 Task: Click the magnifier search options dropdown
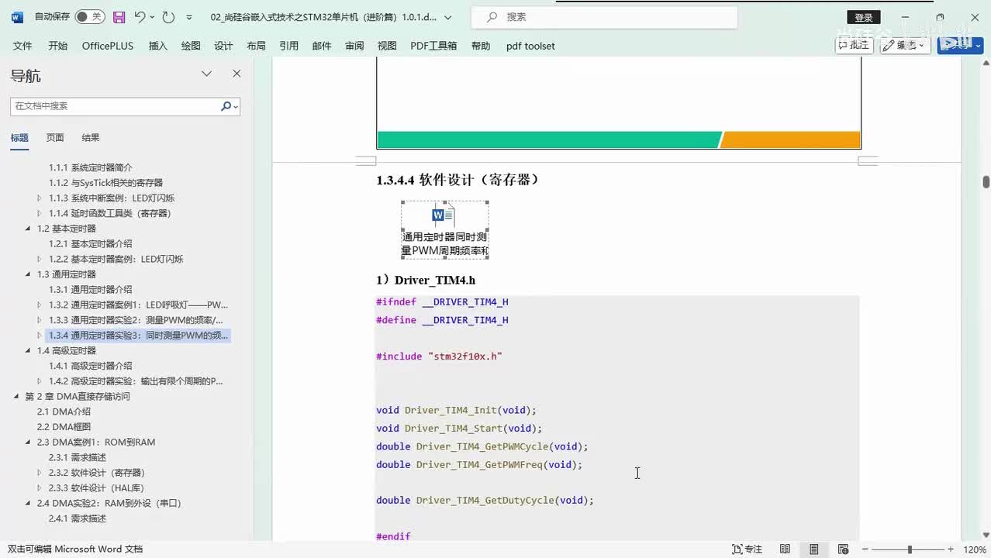click(x=230, y=106)
